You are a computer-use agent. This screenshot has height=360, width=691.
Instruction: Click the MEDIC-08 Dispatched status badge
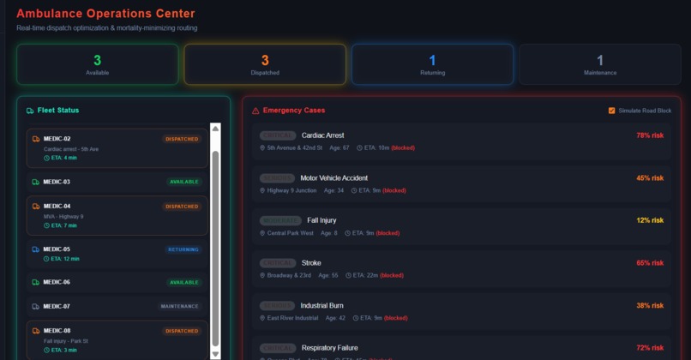182,332
